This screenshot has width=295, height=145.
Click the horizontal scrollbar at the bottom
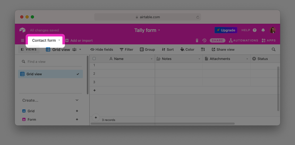[x=163, y=124]
